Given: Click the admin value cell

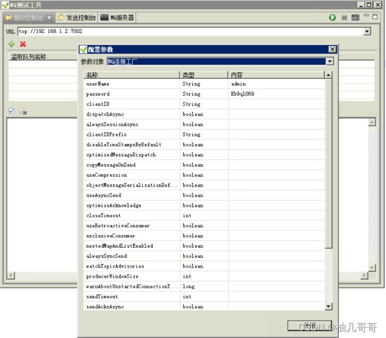Looking at the screenshot, I should click(x=277, y=84).
